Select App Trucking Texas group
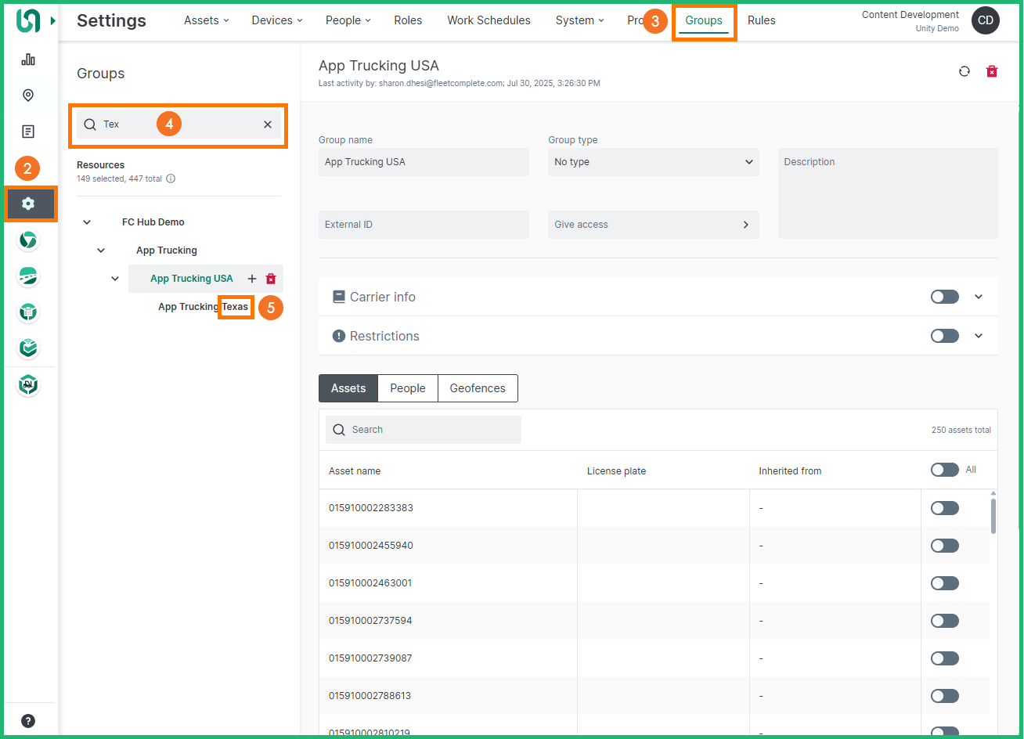 (x=203, y=307)
